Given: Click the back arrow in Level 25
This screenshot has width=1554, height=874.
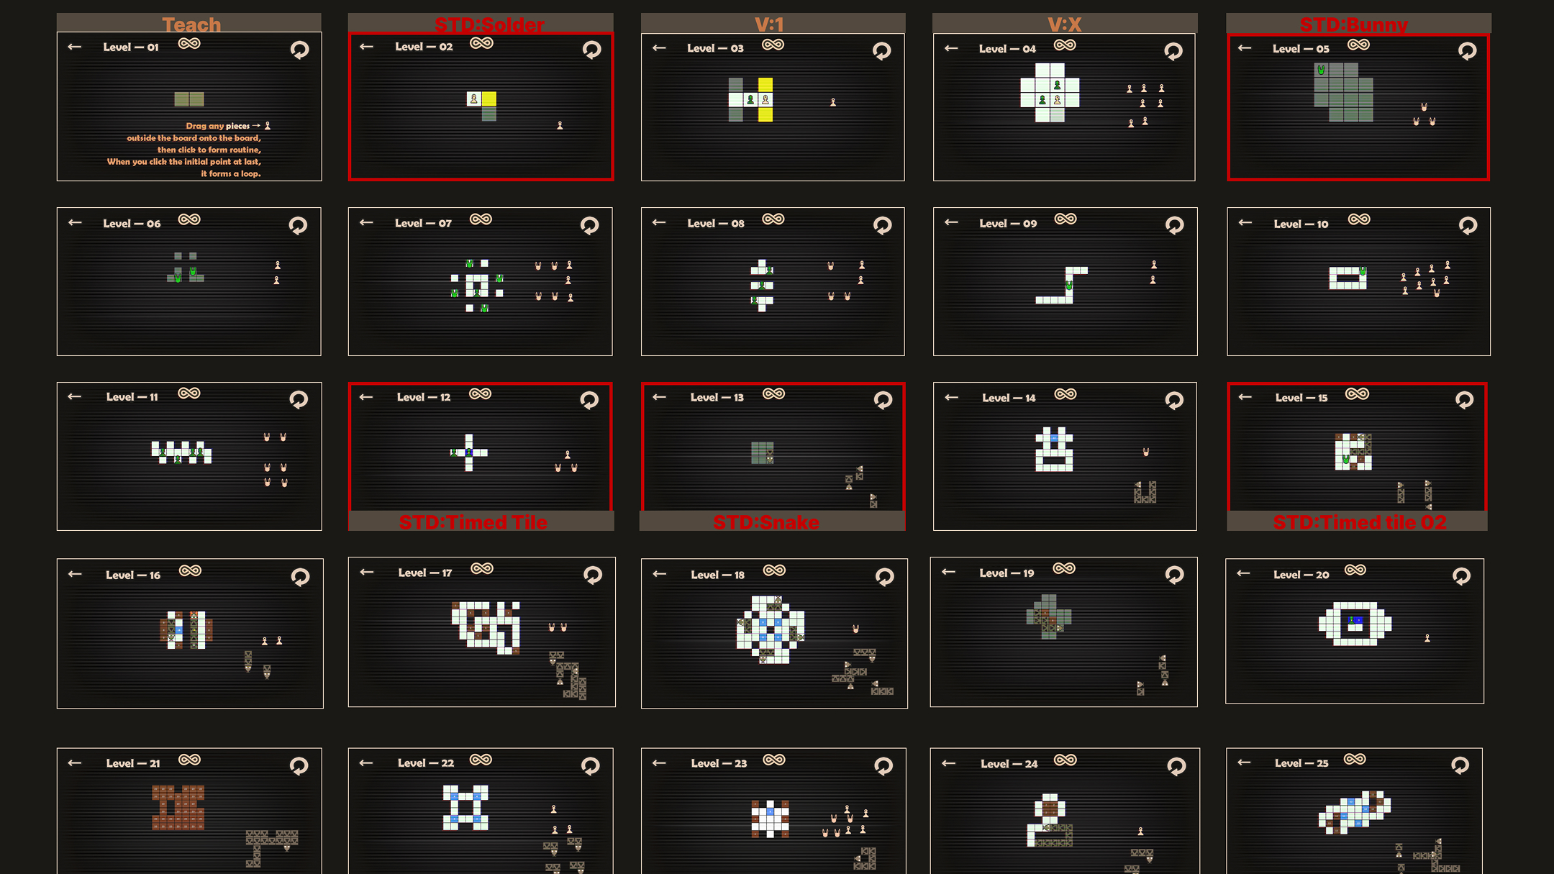Looking at the screenshot, I should [1244, 763].
